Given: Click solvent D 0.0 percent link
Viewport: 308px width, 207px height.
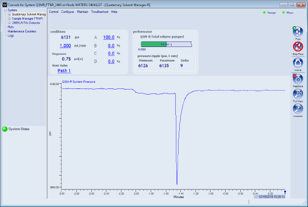Looking at the screenshot, I should tap(111, 62).
